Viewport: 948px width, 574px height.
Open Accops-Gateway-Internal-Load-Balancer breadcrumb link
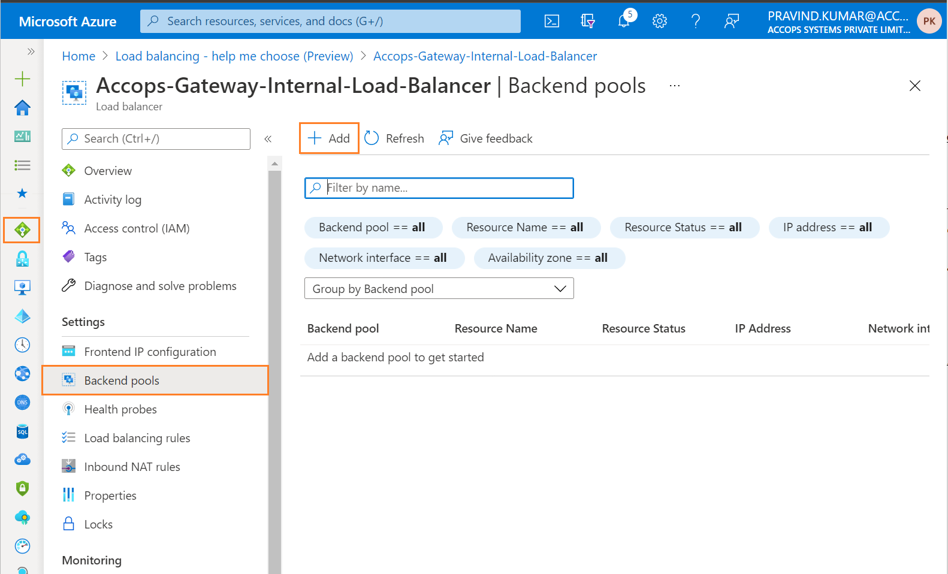click(485, 56)
